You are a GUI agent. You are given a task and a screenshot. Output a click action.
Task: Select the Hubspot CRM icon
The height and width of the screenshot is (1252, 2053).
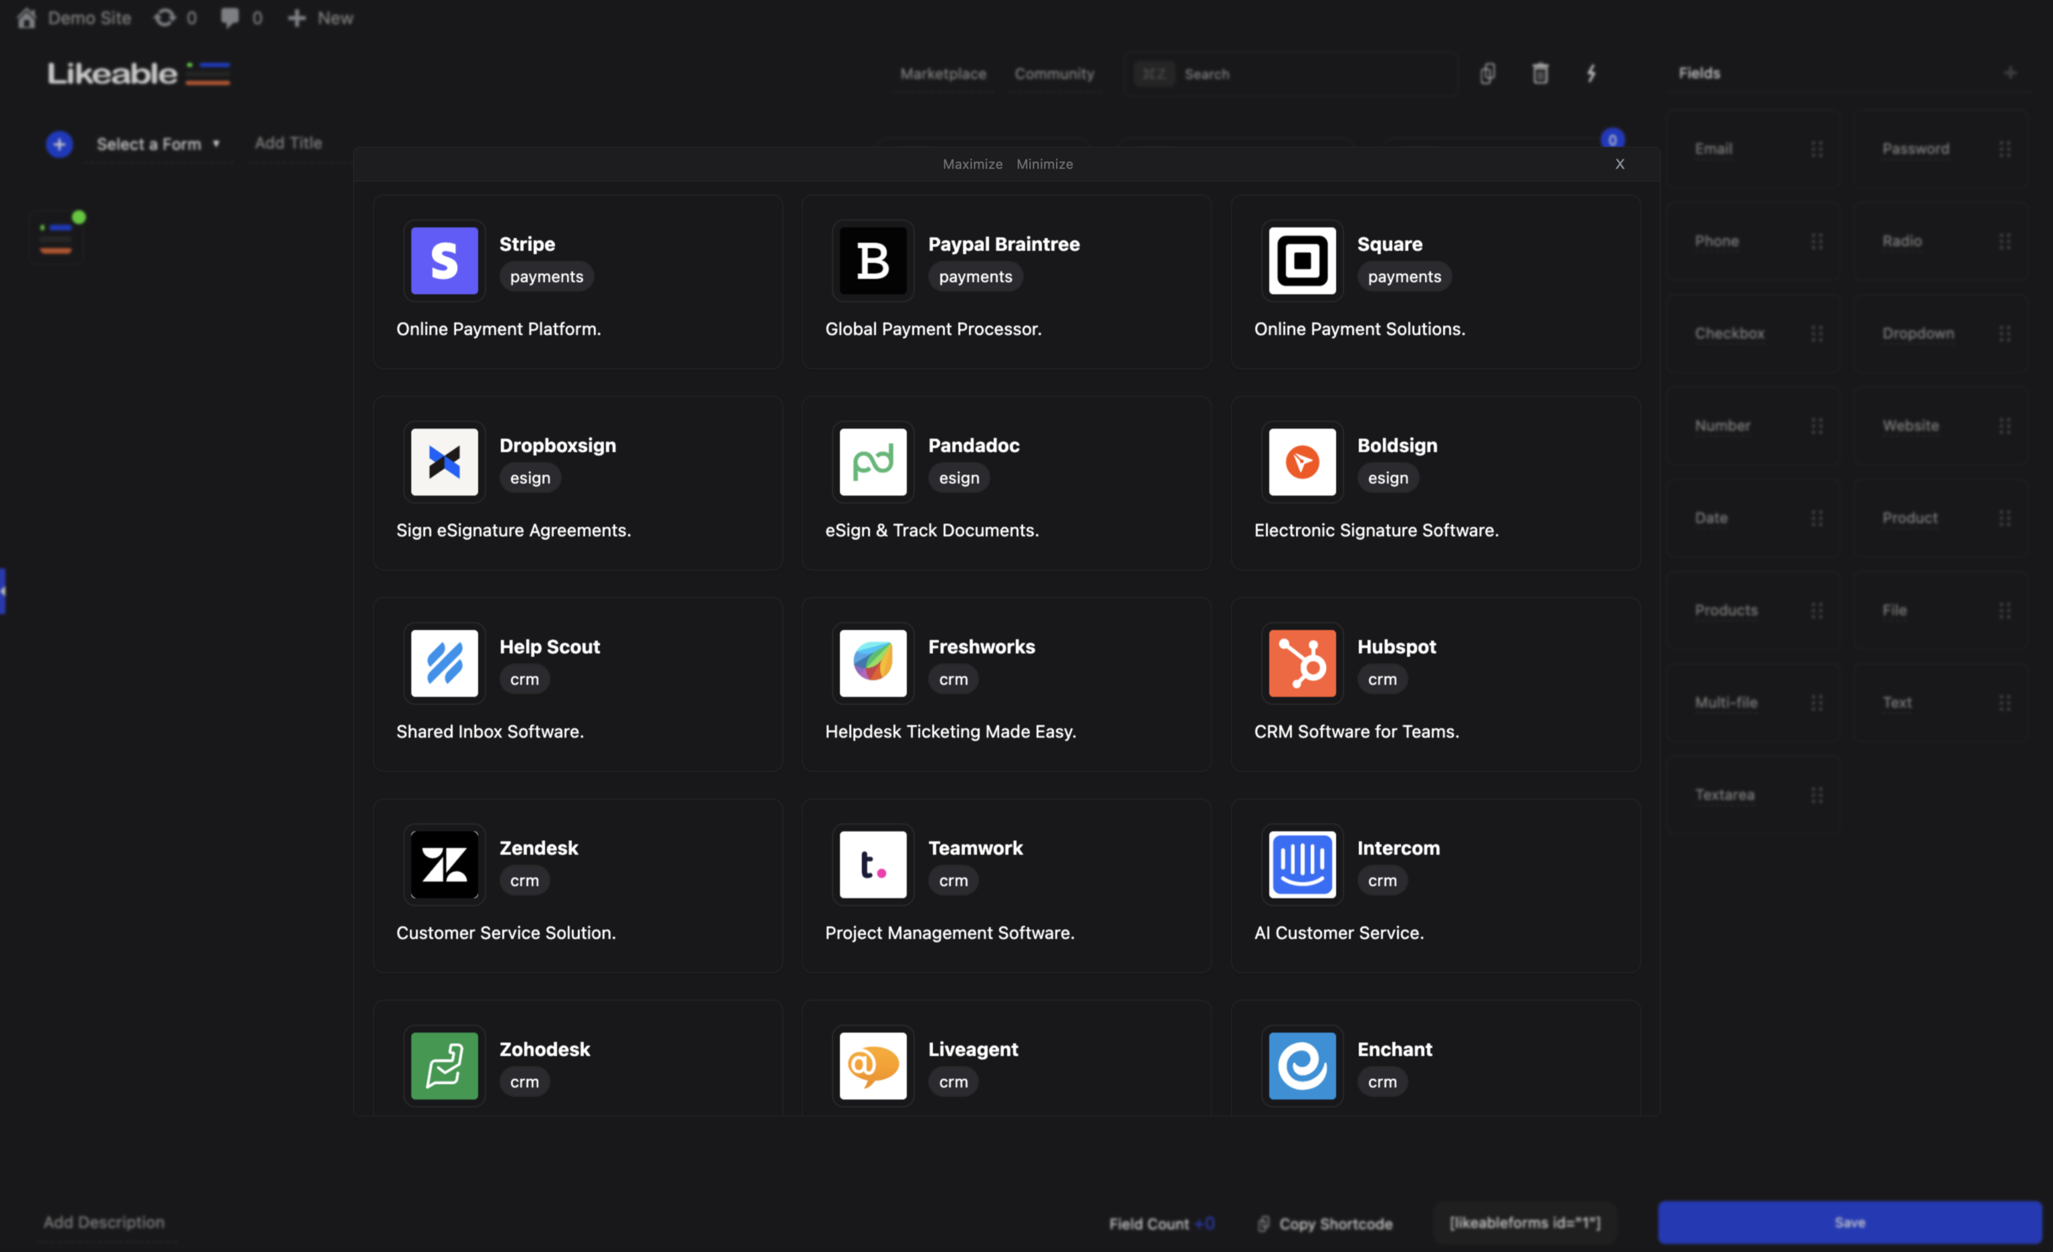coord(1301,663)
